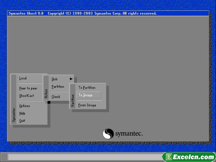
Task: Click the Symantec yin-yang logo
Action: [108, 133]
